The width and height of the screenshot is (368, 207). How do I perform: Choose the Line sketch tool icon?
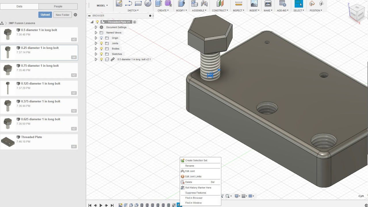pos(129,3)
